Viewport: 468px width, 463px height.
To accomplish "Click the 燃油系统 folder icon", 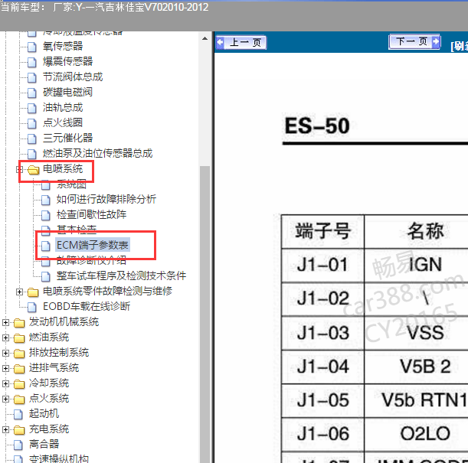I will pyautogui.click(x=19, y=338).
